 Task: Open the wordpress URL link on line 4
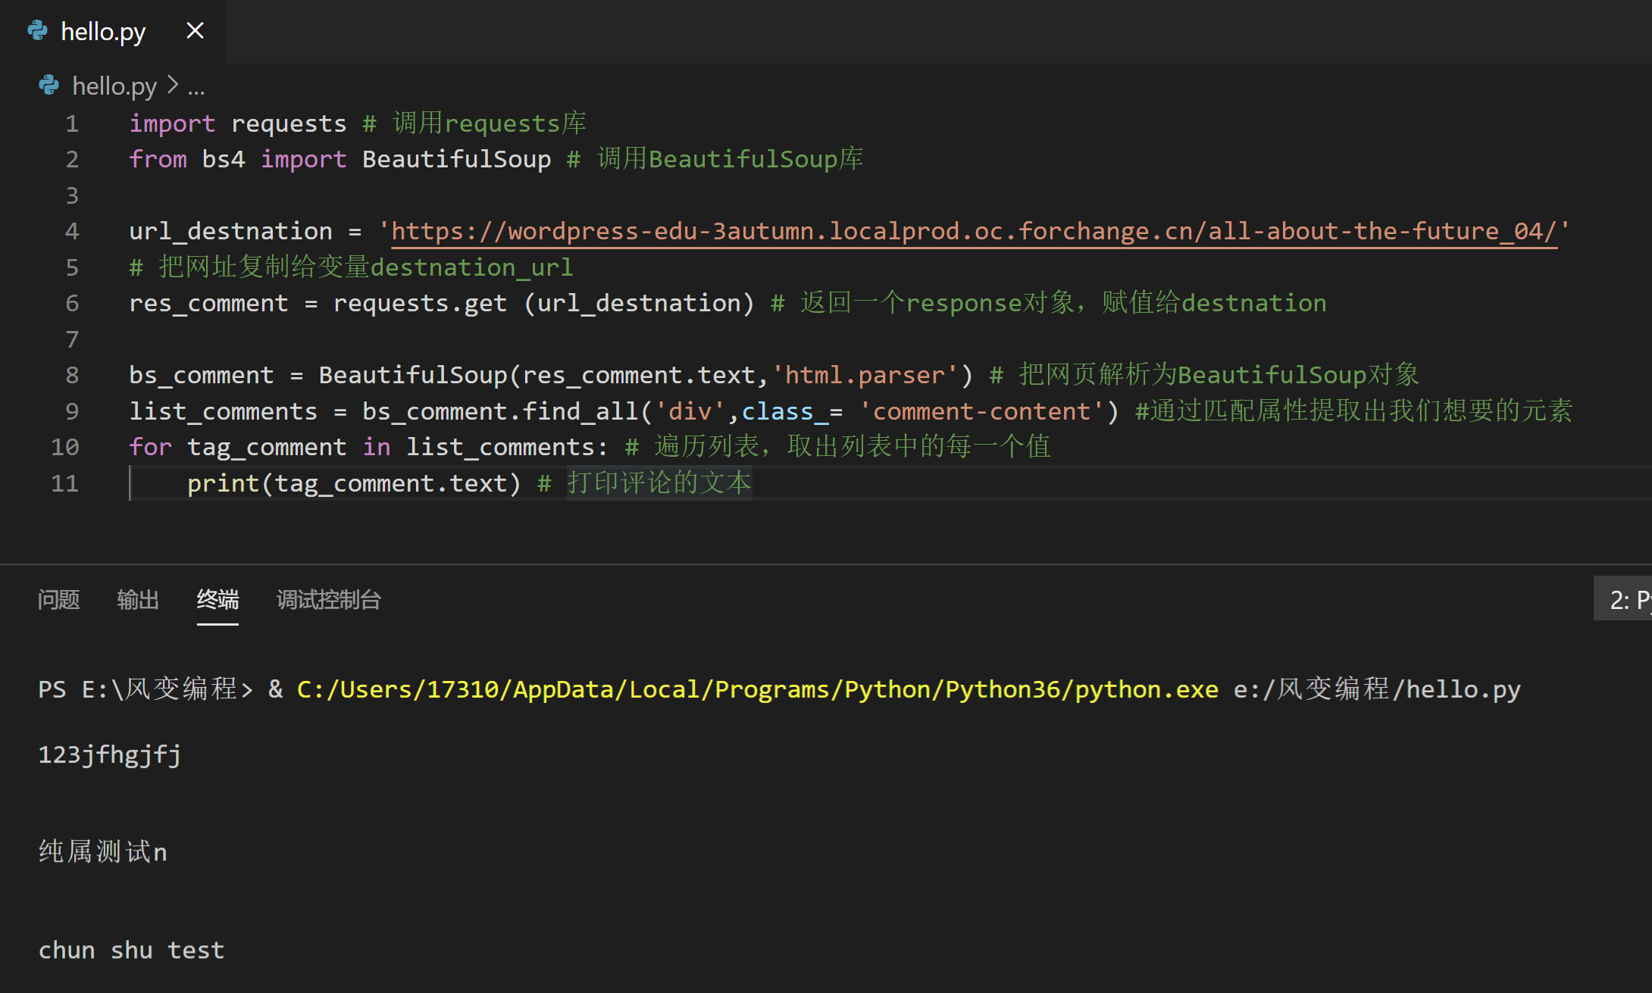click(974, 231)
